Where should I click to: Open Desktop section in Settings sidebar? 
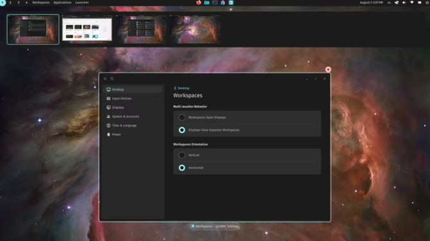click(133, 90)
